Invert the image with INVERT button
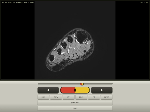The width and height of the screenshot is (150, 112). coord(107,97)
